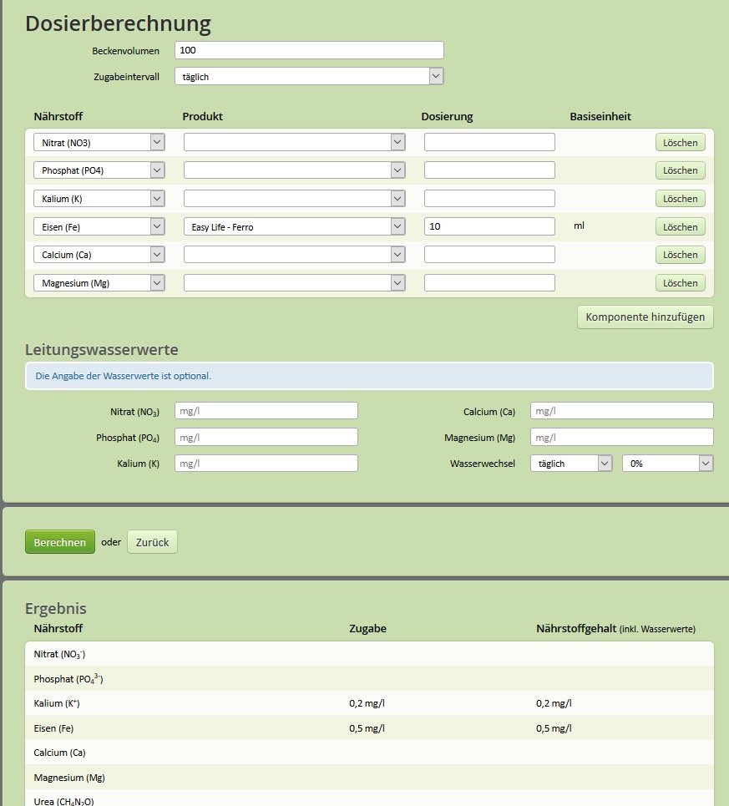Image resolution: width=729 pixels, height=806 pixels.
Task: Click the Zurück button
Action: click(x=152, y=542)
